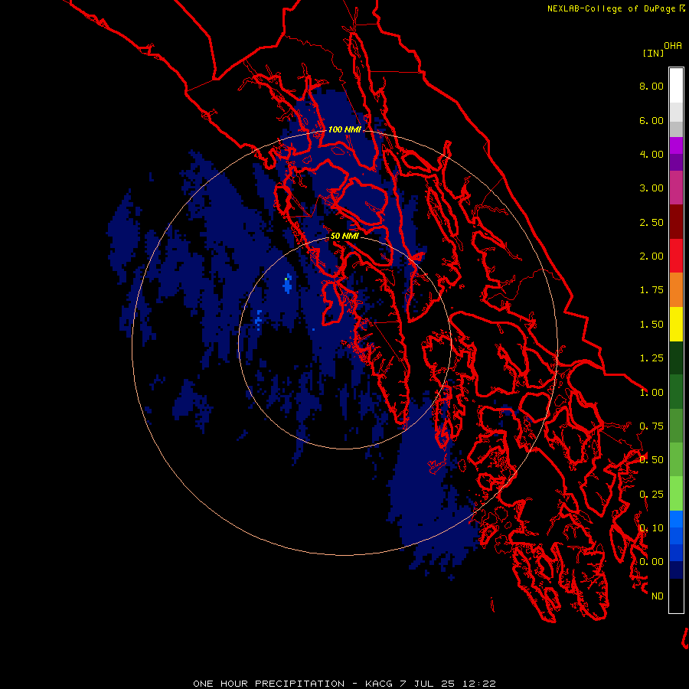Click the NEXLAB-College of DuPage label

click(x=611, y=8)
